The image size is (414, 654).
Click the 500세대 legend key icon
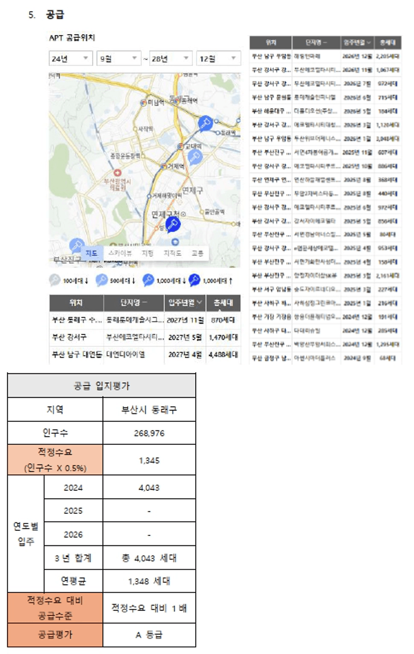click(101, 281)
